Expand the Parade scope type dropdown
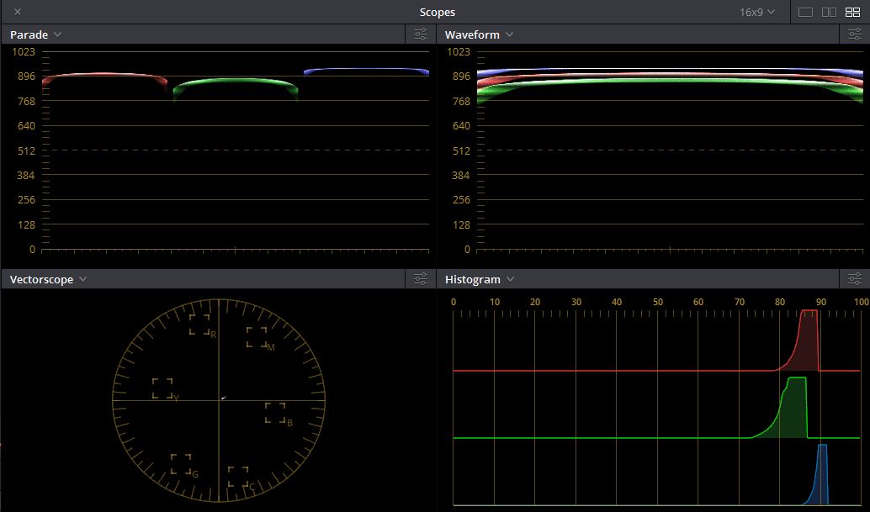This screenshot has height=512, width=870. point(35,34)
